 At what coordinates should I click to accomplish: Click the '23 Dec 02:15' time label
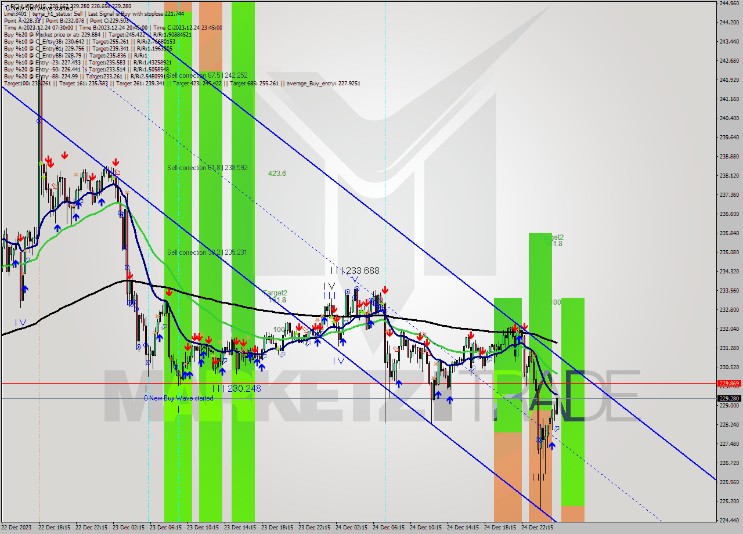click(128, 528)
